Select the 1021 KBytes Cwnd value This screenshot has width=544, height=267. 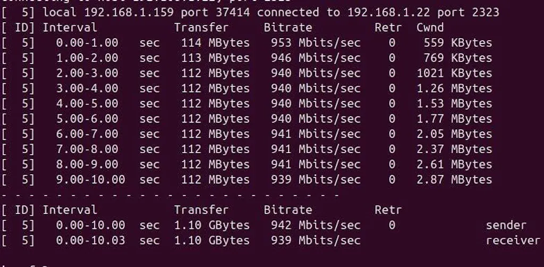[454, 73]
